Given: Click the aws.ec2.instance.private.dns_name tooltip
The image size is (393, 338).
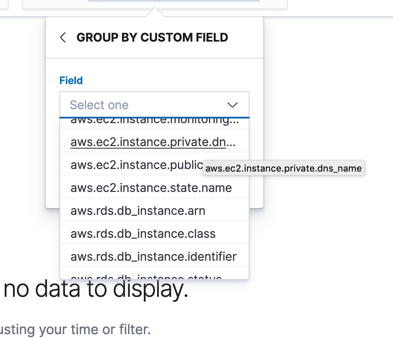Looking at the screenshot, I should pyautogui.click(x=284, y=168).
